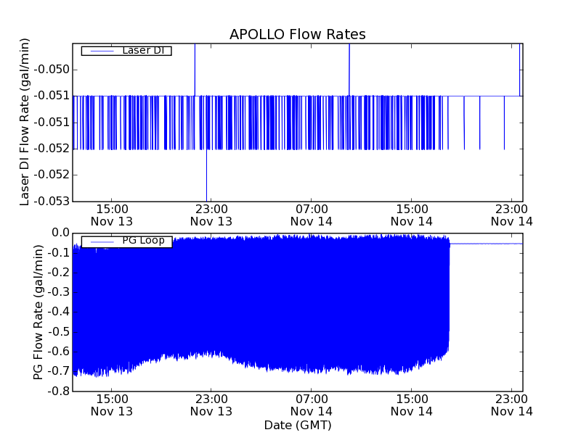Click the -0.050 tick on the top chart
This screenshot has height=435, width=581.
pyautogui.click(x=54, y=70)
